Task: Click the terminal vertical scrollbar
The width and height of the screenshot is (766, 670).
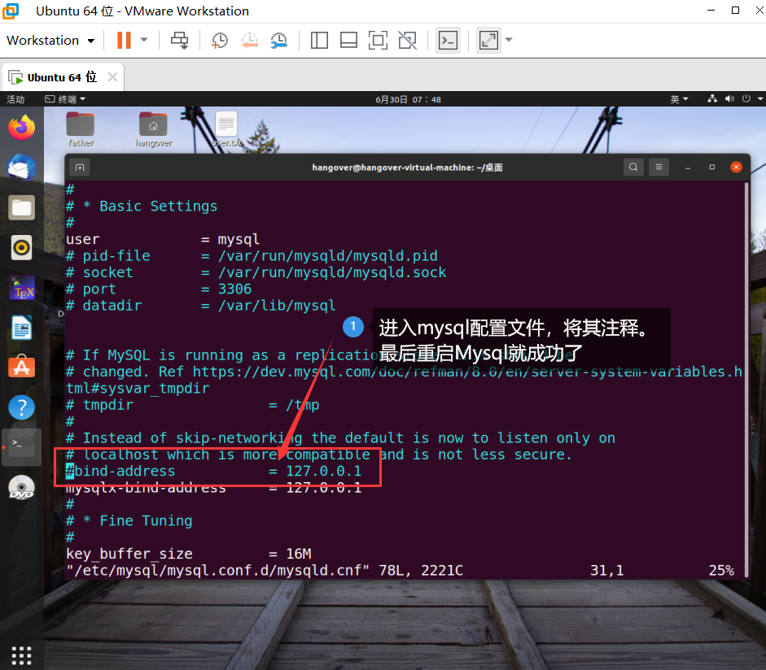Action: coord(746,380)
